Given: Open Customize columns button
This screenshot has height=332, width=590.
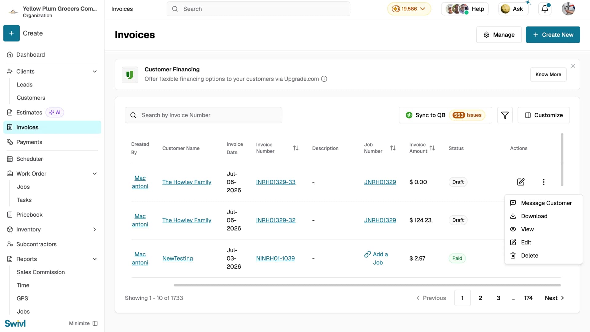Looking at the screenshot, I should [544, 115].
